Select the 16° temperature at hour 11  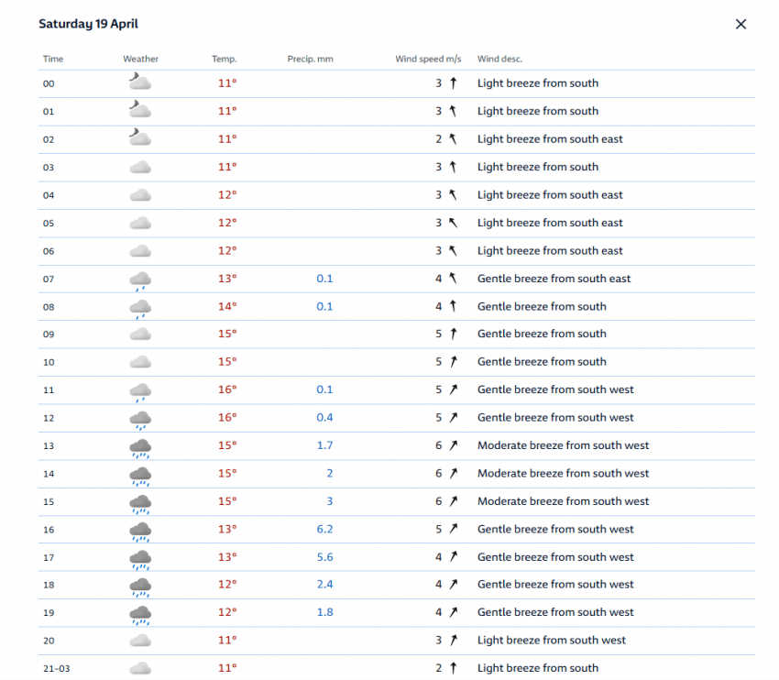[x=226, y=389]
